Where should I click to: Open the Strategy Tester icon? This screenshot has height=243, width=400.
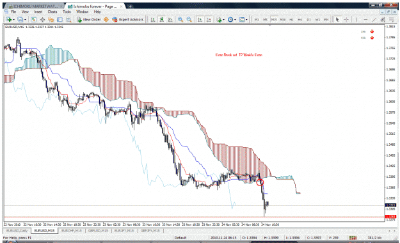pyautogui.click(x=68, y=19)
